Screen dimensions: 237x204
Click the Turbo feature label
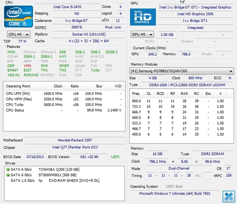[95, 70]
